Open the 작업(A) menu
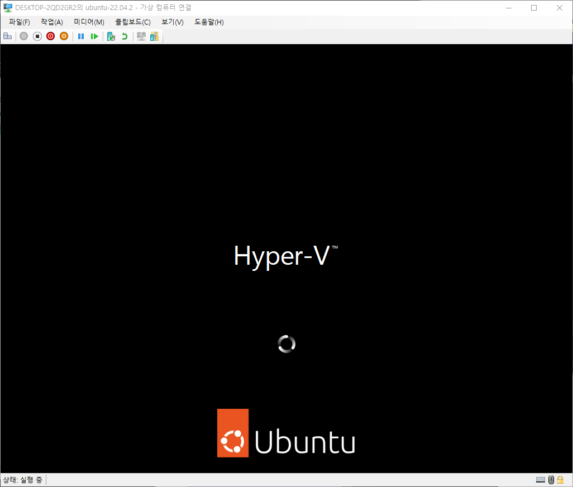Viewport: 573px width, 487px height. tap(52, 22)
